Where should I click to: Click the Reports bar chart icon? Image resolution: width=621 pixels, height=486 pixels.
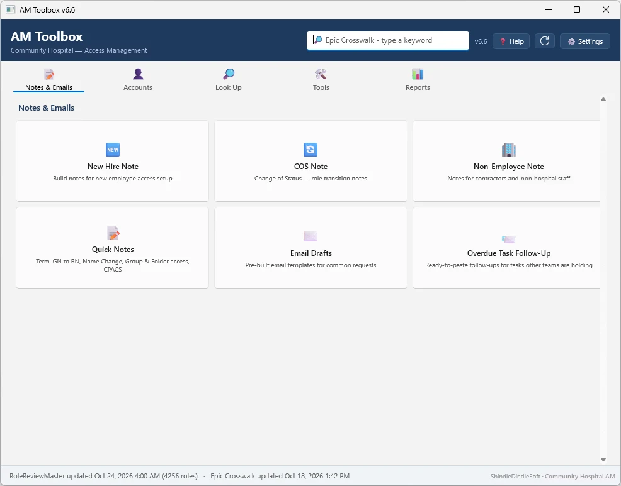coord(418,74)
